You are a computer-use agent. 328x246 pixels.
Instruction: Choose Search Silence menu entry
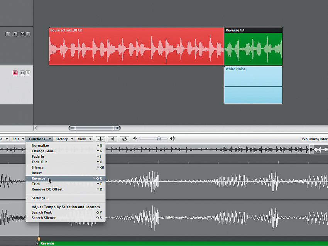coord(66,217)
